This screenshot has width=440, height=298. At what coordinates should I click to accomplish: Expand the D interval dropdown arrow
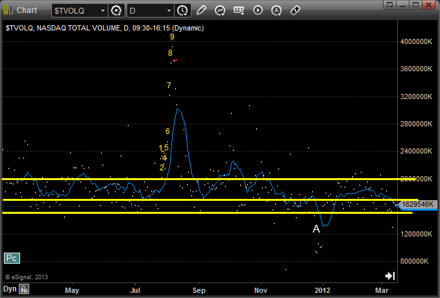point(169,11)
